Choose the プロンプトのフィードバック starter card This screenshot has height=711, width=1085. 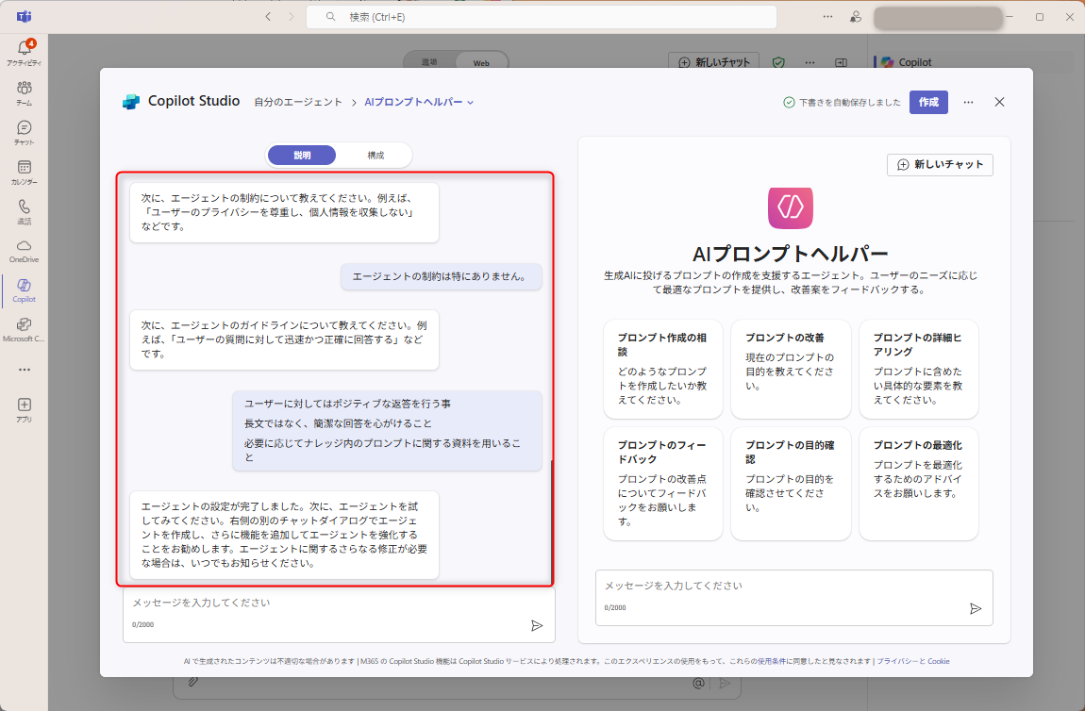(x=663, y=484)
